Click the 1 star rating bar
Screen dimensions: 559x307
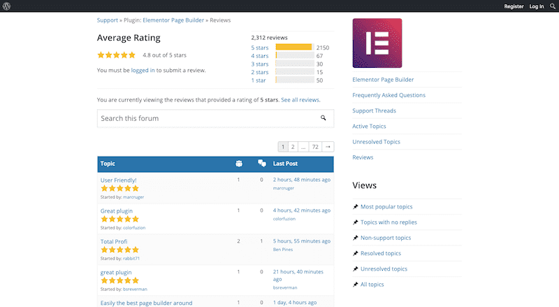[x=295, y=80]
